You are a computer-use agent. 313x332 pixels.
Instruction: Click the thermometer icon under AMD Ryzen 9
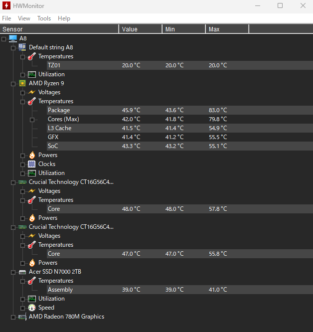pos(32,101)
